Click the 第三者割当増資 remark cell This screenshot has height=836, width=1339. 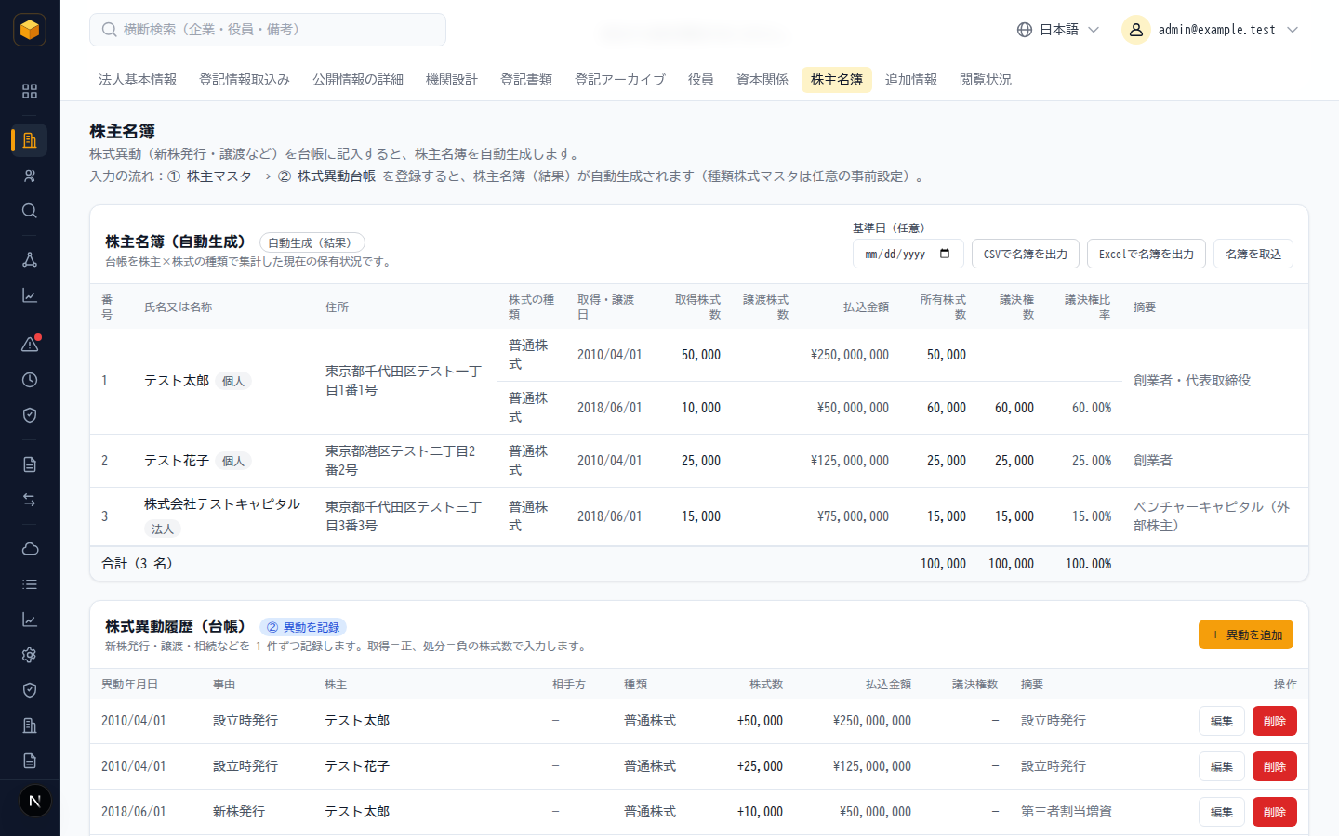[1067, 812]
